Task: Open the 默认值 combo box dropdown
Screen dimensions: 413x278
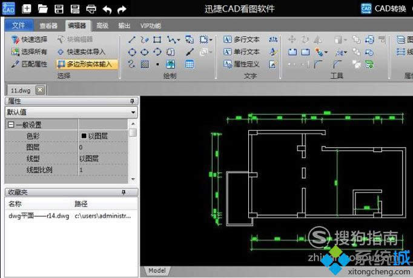Action: point(133,113)
